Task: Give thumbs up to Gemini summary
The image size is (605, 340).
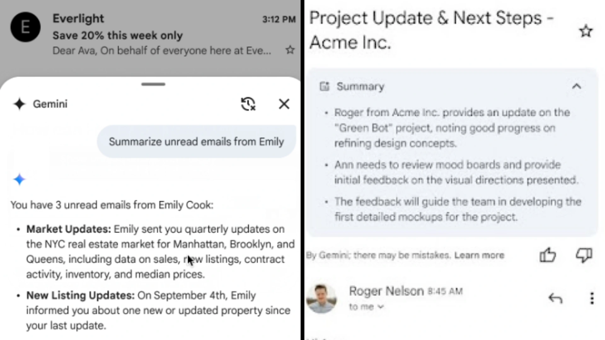Action: click(548, 255)
